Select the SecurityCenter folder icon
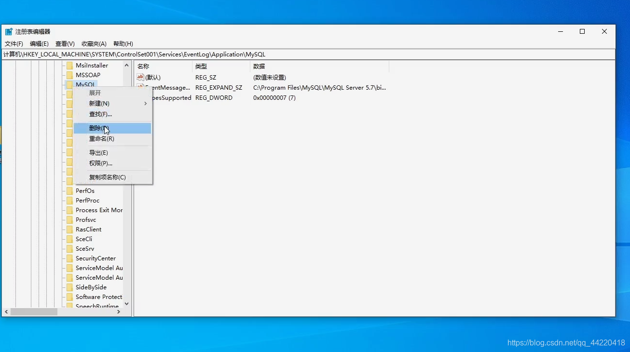Image resolution: width=630 pixels, height=352 pixels. click(x=69, y=258)
